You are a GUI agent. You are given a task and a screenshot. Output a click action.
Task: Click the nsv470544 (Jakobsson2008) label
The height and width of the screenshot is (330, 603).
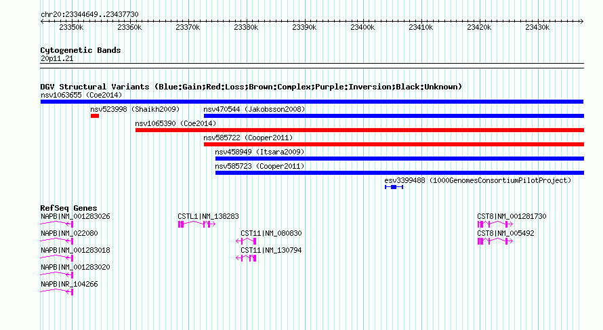coord(254,109)
